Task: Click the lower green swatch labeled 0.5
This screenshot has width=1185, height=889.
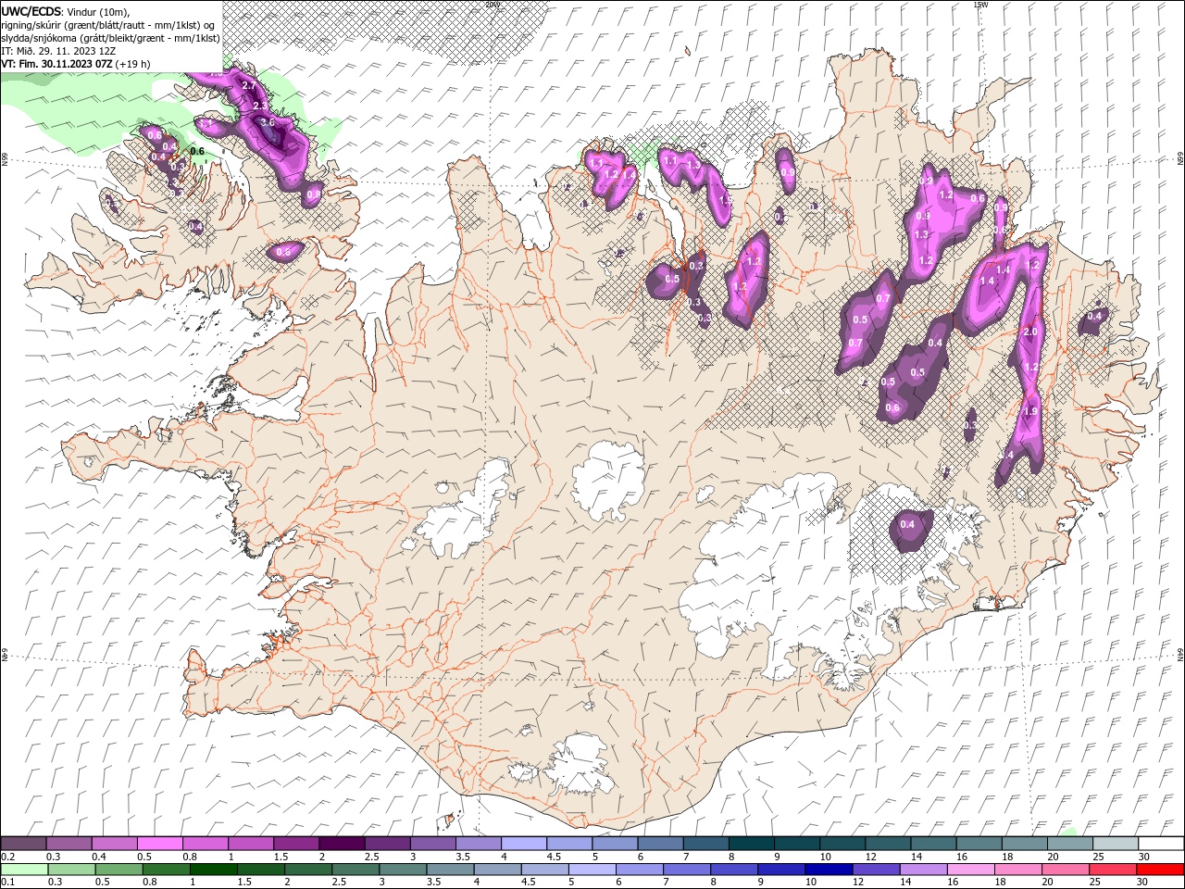Action: pos(120,870)
